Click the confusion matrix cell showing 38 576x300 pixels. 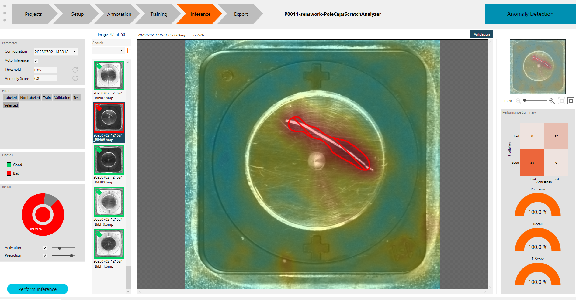(532, 162)
